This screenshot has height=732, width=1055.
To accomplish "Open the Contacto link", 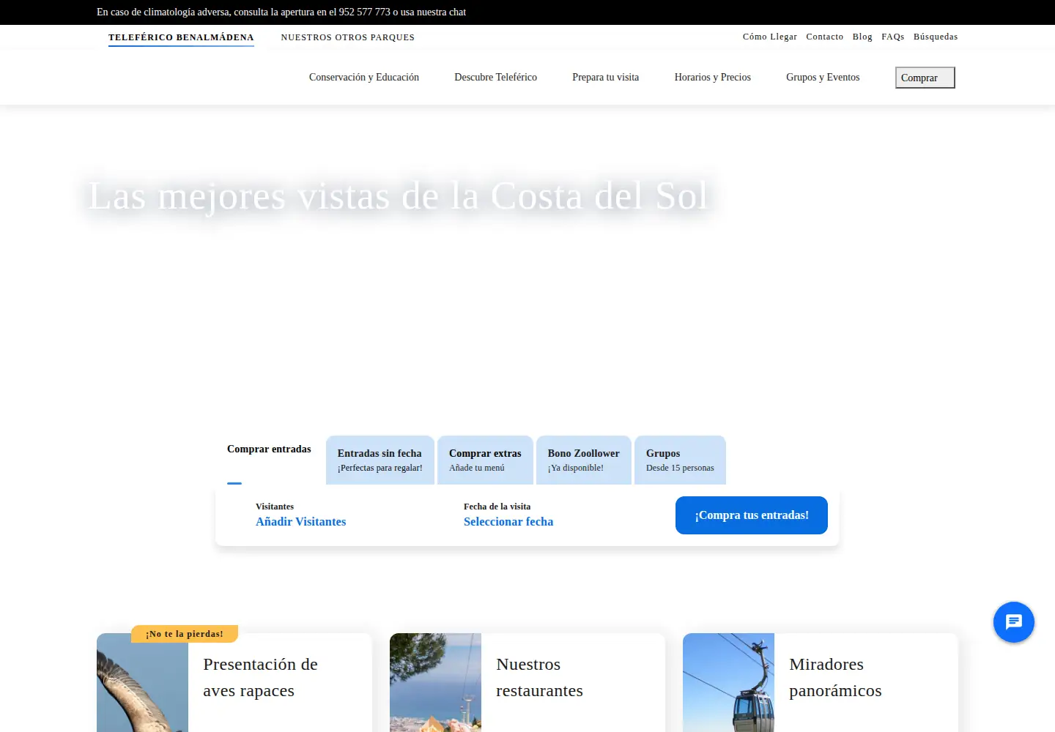I will click(825, 37).
